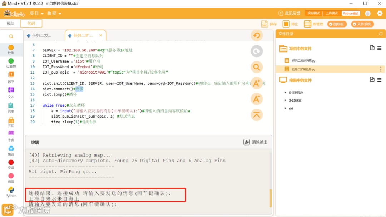The image size is (386, 217).
Task: Open the 项目 dropdown menu
Action: [x=36, y=13]
